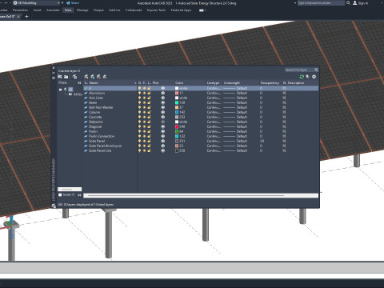Open Linetype Continuous for Aluminium layer

click(214, 93)
